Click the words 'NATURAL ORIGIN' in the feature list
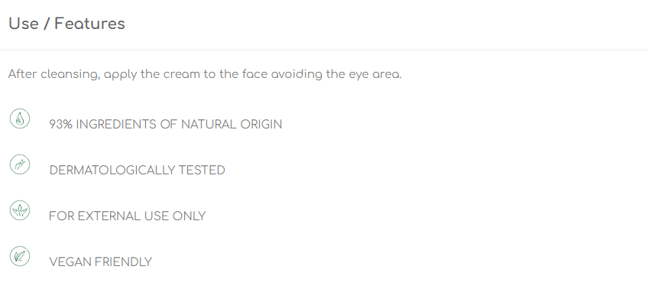This screenshot has width=648, height=299. [232, 125]
